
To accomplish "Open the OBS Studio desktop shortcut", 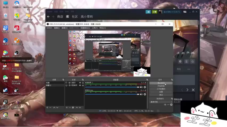I will click(17, 54).
